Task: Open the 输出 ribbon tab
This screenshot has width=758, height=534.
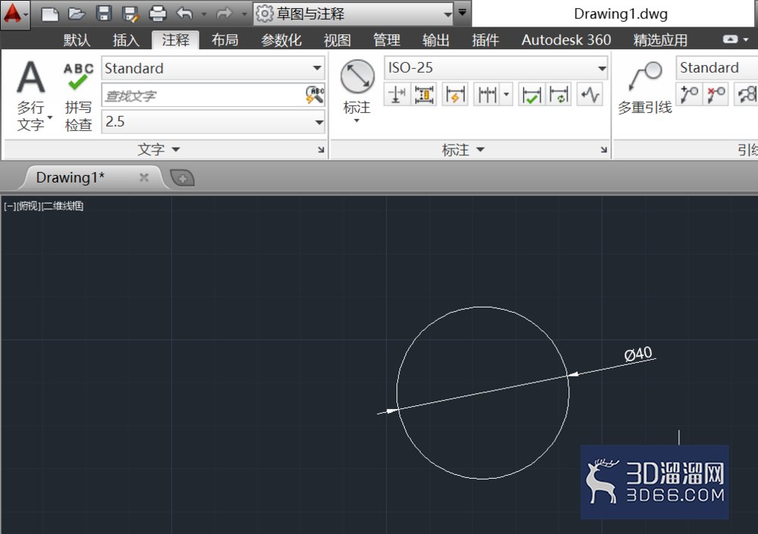Action: click(x=436, y=39)
